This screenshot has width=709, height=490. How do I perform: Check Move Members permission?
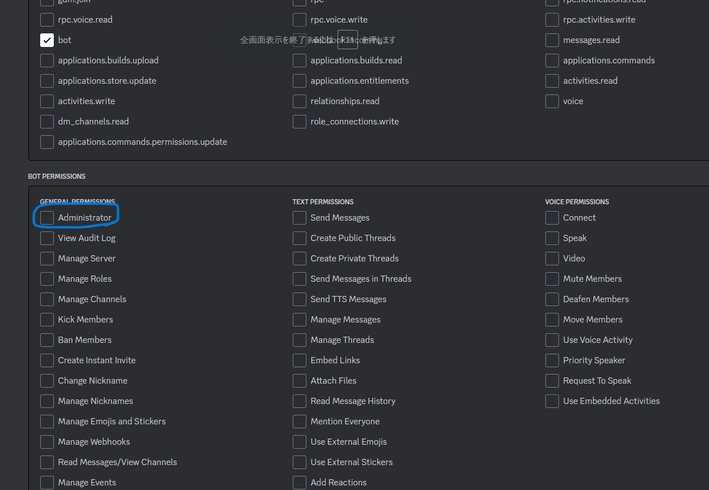pyautogui.click(x=552, y=320)
